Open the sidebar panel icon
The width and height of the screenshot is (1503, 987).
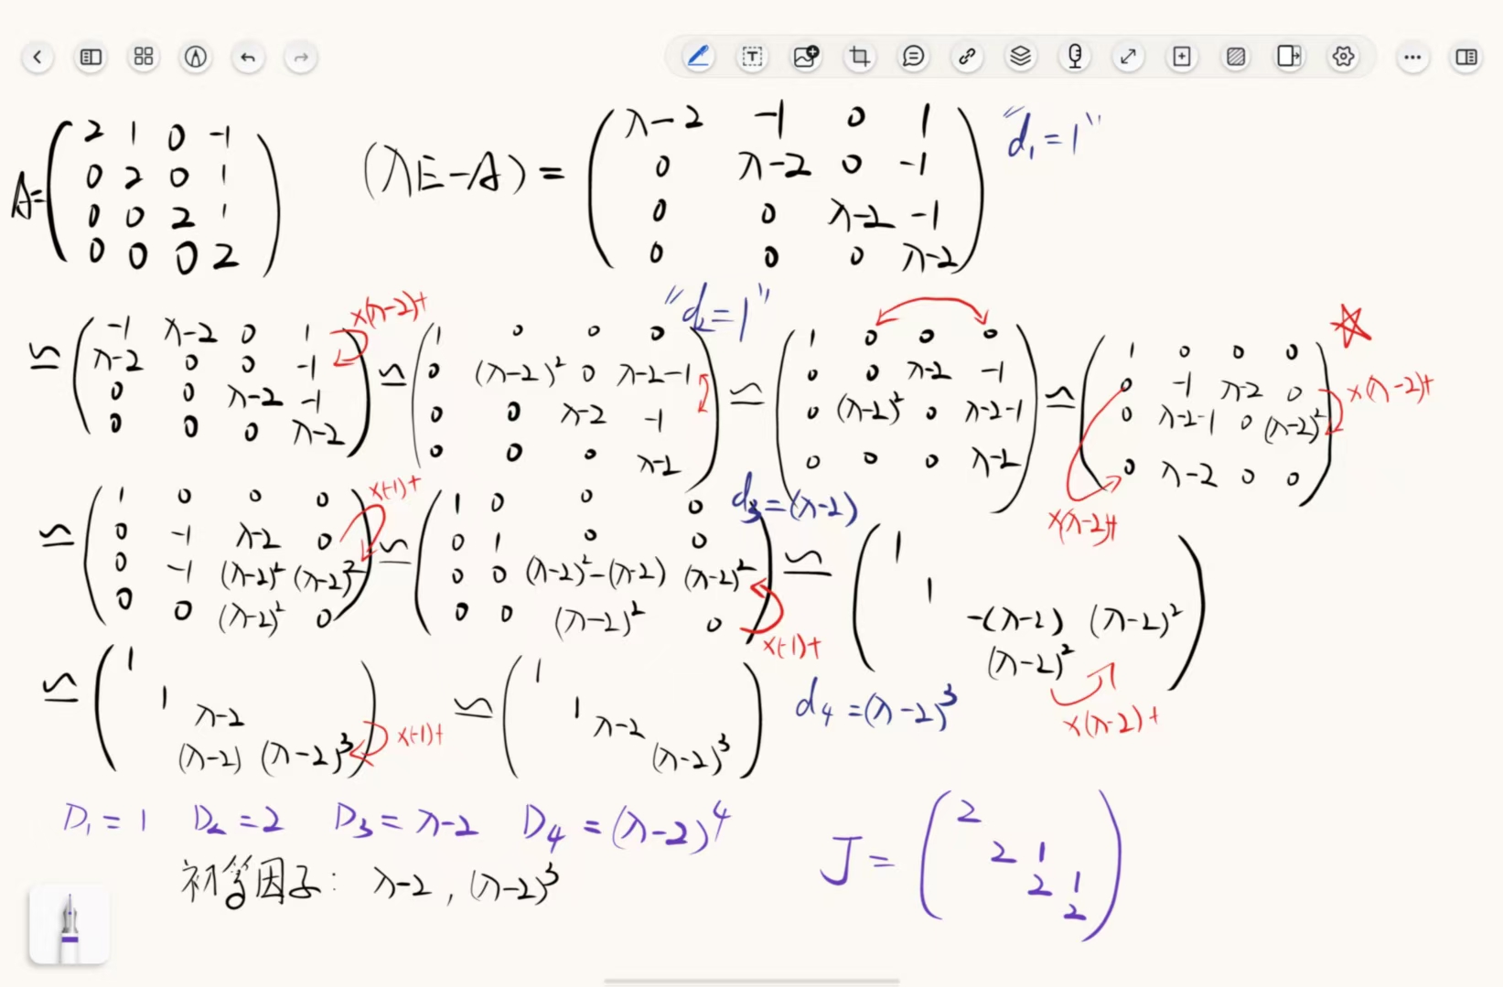[x=91, y=58]
